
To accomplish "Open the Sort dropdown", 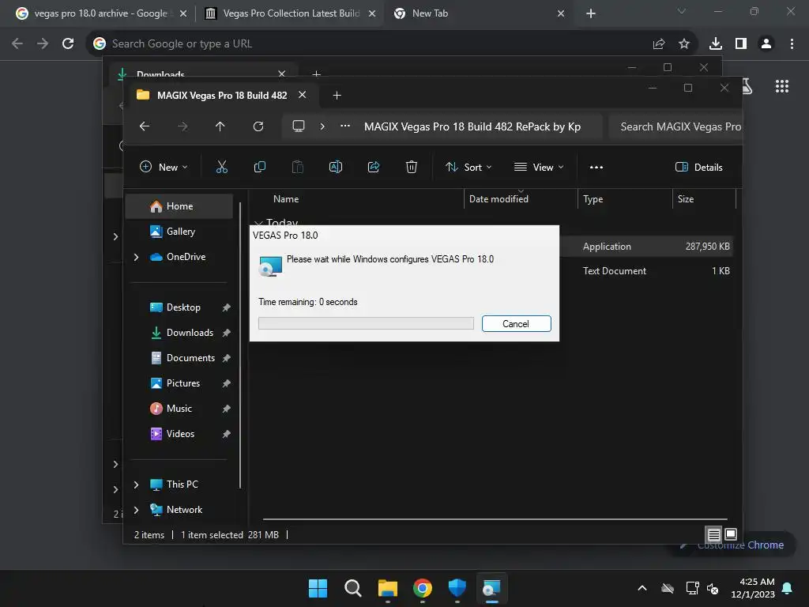I will pos(468,168).
